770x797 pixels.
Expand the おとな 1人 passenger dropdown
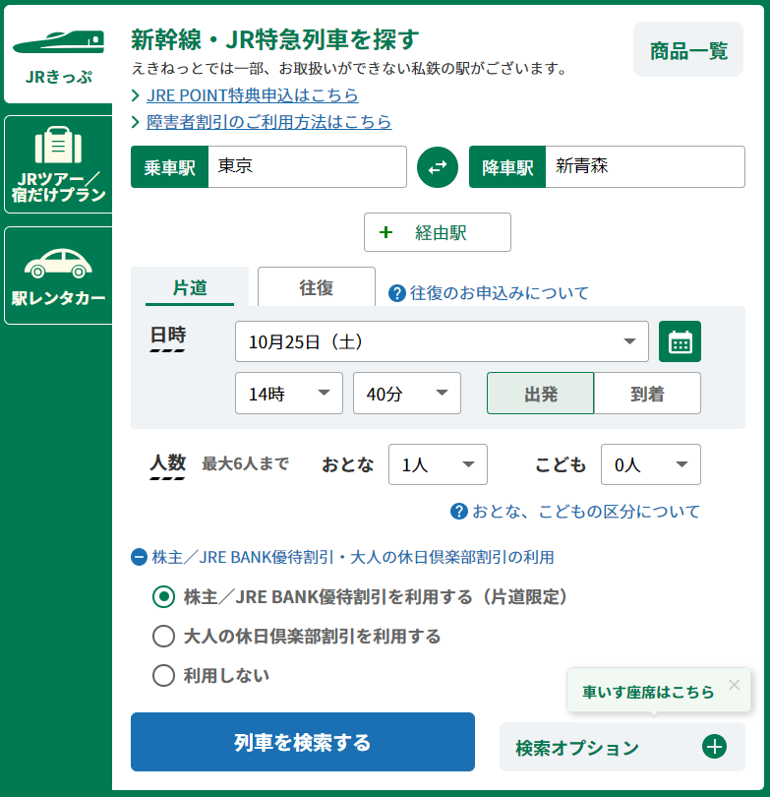tap(438, 464)
